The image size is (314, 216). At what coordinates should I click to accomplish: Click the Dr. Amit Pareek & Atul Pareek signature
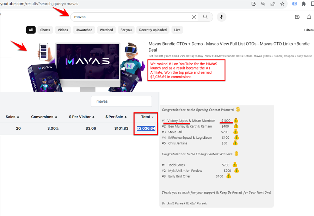click(184, 203)
